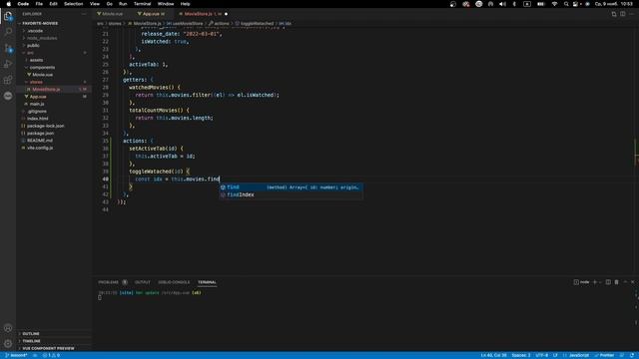The height and width of the screenshot is (359, 639).
Task: Open the Run and Debug view
Action: coord(8,64)
